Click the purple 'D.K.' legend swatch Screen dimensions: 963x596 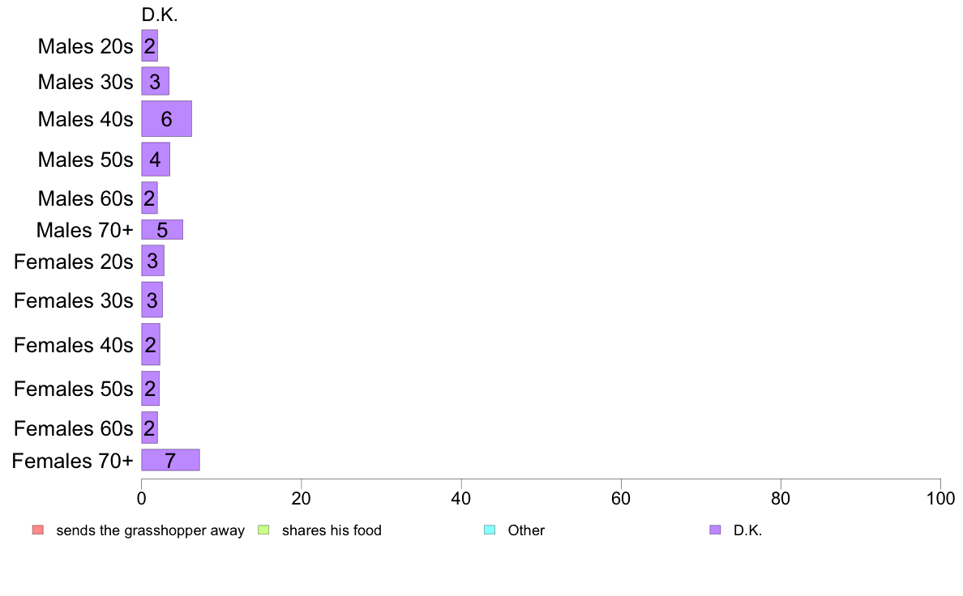(x=715, y=530)
